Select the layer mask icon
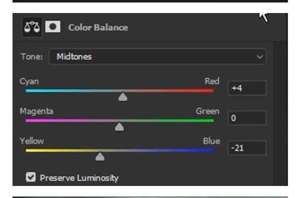 (53, 27)
